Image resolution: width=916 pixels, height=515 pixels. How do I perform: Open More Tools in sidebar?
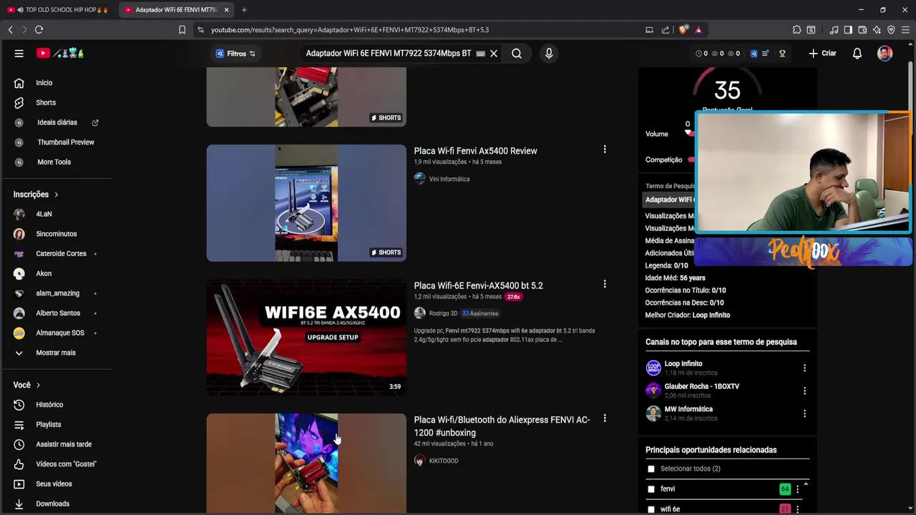click(56, 162)
